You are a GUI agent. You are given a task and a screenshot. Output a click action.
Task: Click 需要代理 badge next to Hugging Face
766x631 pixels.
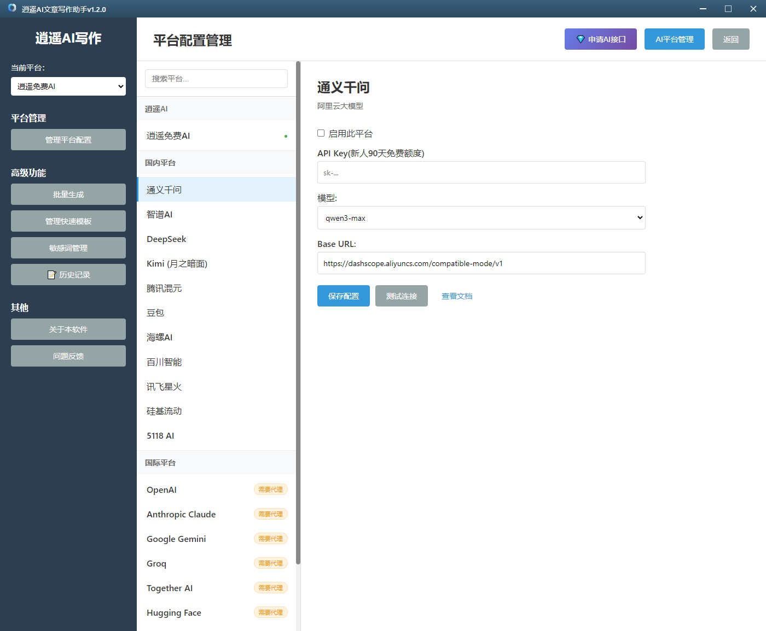click(x=270, y=612)
